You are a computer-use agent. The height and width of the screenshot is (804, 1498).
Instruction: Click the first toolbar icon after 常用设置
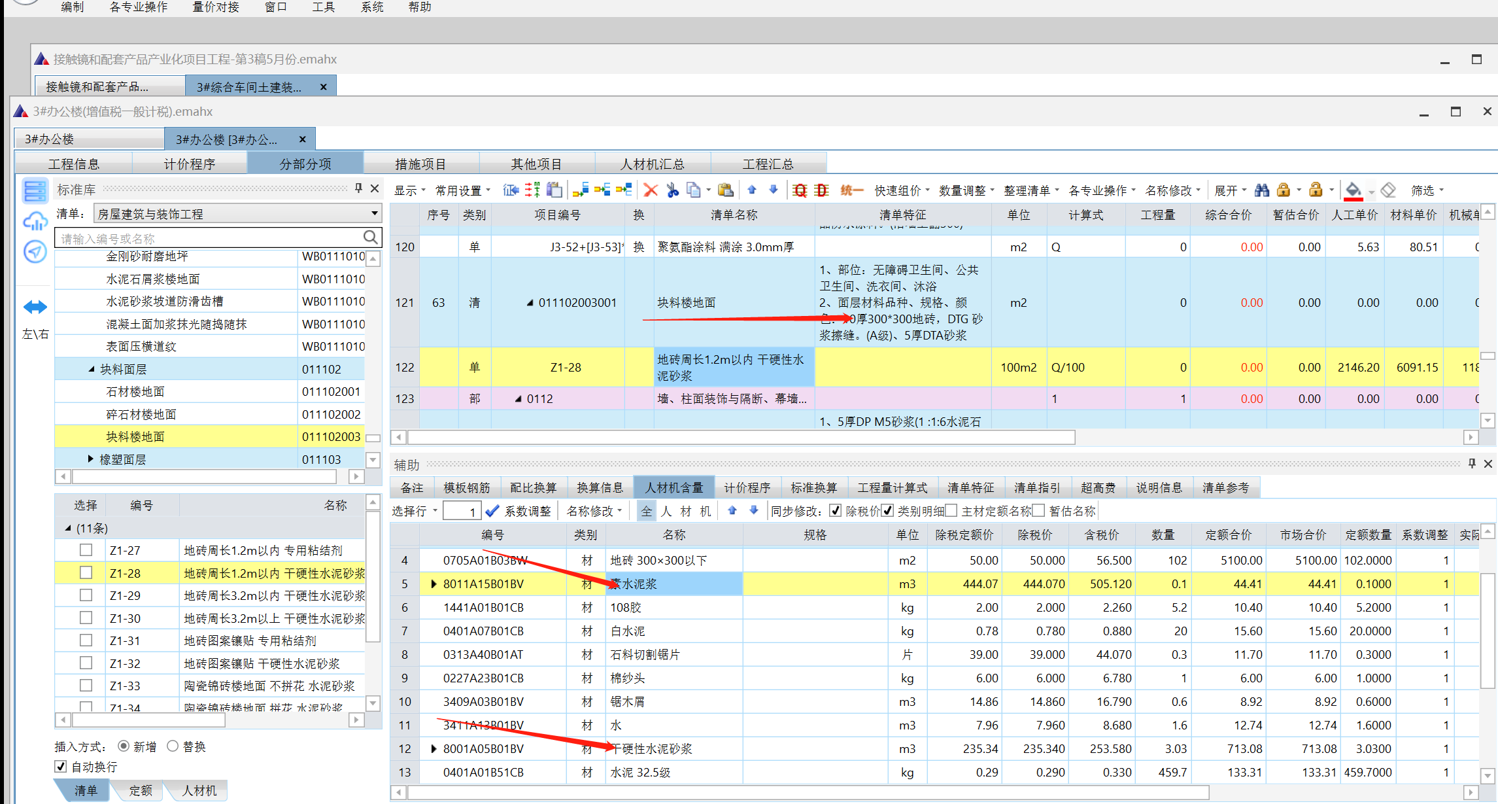[x=511, y=190]
